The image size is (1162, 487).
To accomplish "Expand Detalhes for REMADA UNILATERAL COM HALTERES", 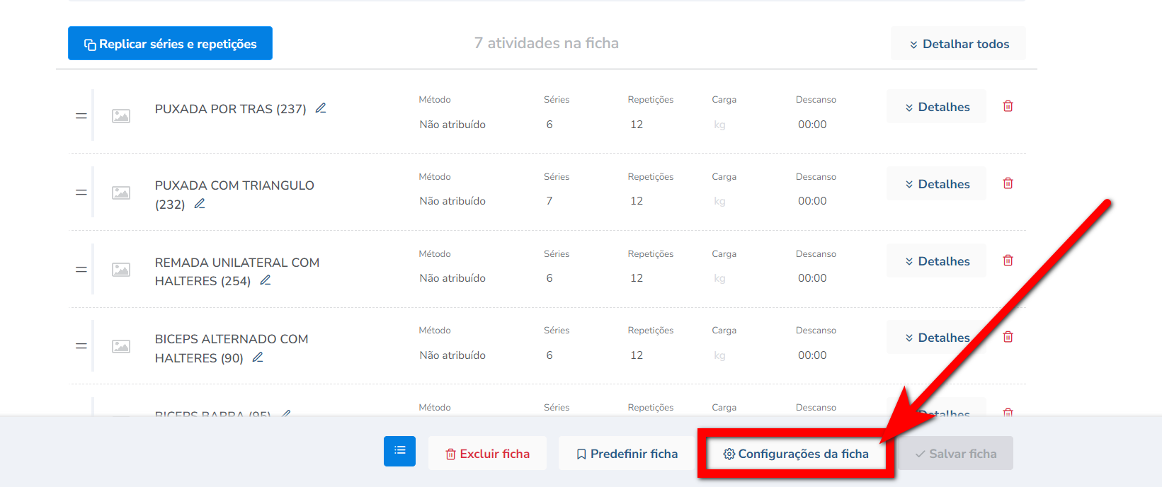I will 936,261.
